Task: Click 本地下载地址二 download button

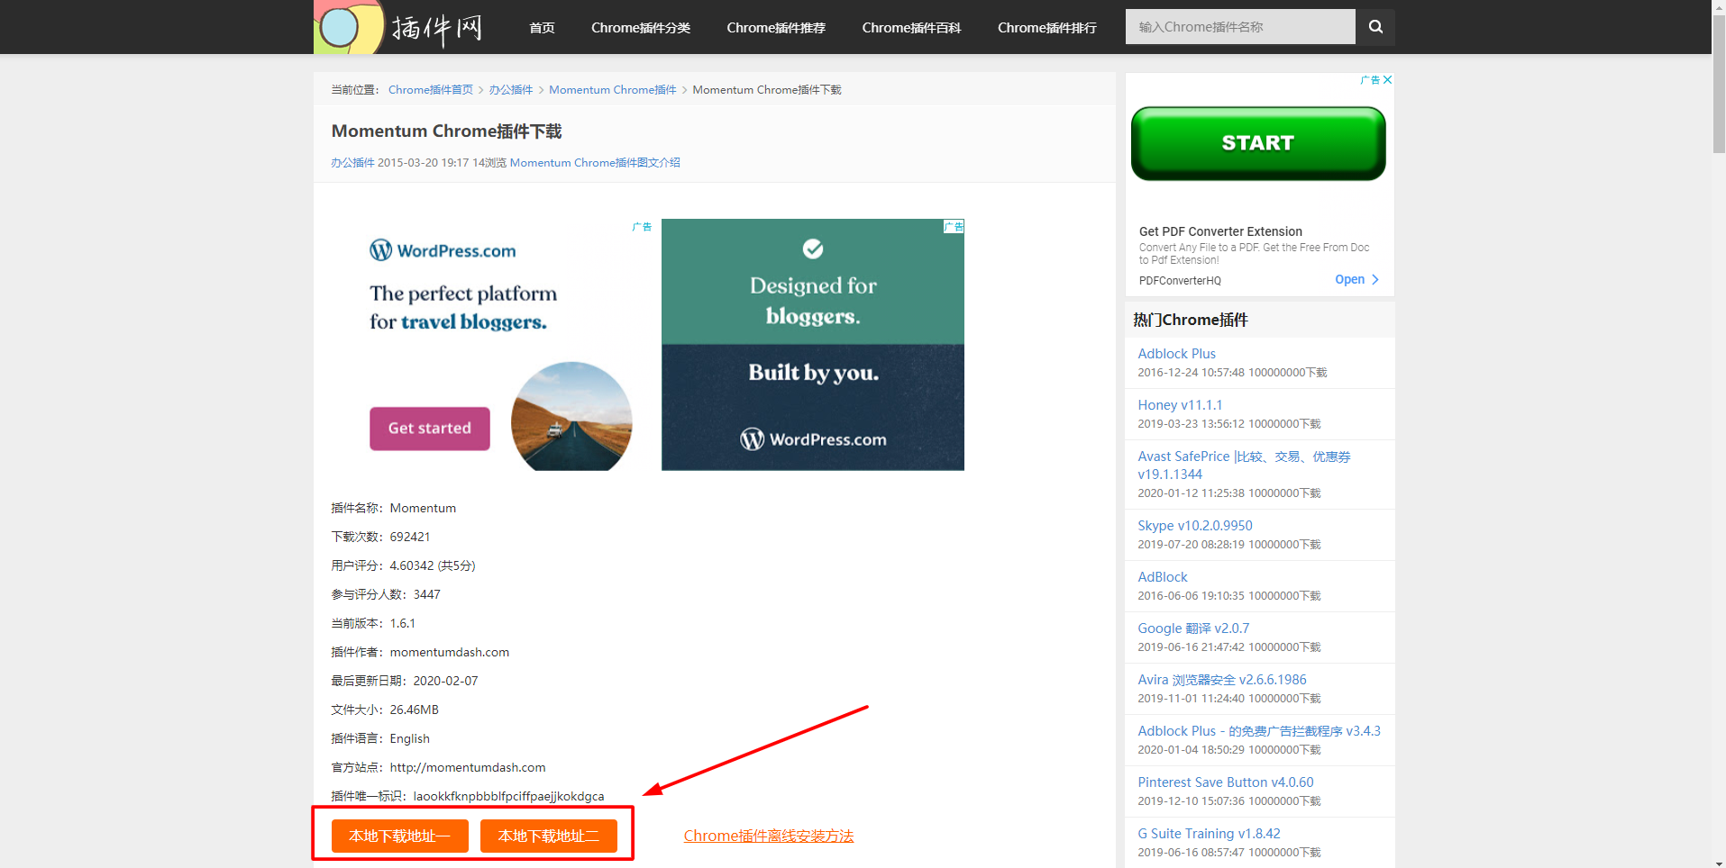Action: tap(549, 836)
